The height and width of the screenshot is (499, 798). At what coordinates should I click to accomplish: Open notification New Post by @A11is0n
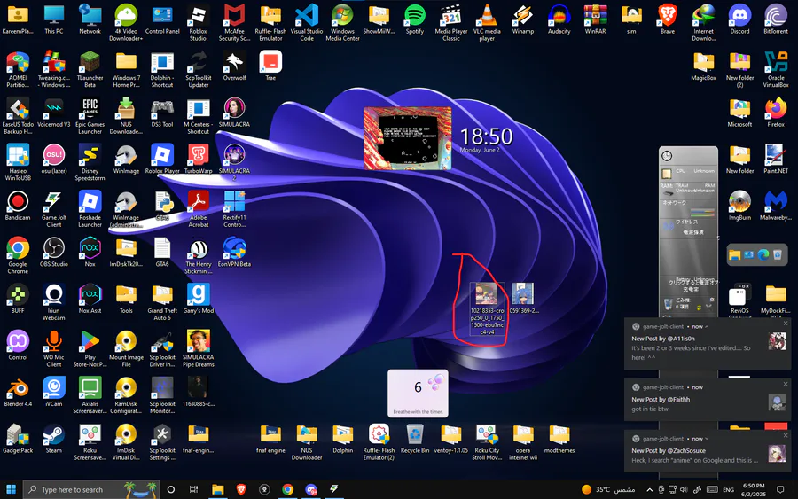tap(708, 343)
